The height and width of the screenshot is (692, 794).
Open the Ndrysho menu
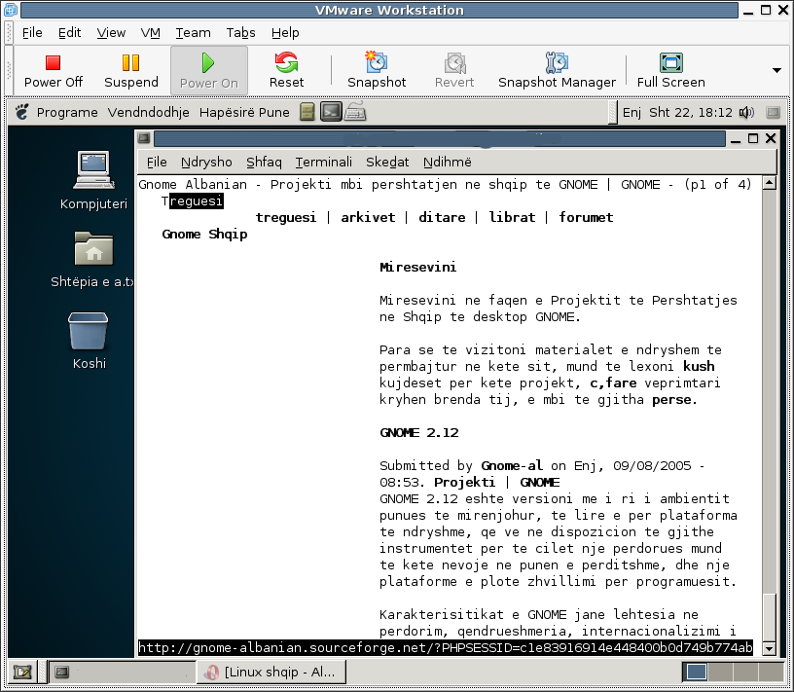(x=206, y=163)
